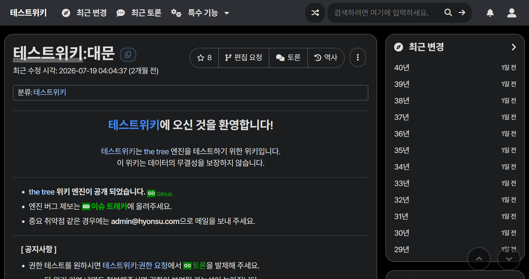Open the 특수 기능 dropdown menu
529x279 pixels.
pyautogui.click(x=200, y=13)
